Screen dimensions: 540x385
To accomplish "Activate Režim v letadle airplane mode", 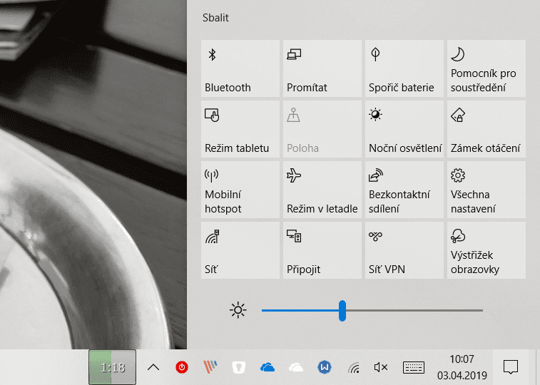I will pyautogui.click(x=322, y=190).
